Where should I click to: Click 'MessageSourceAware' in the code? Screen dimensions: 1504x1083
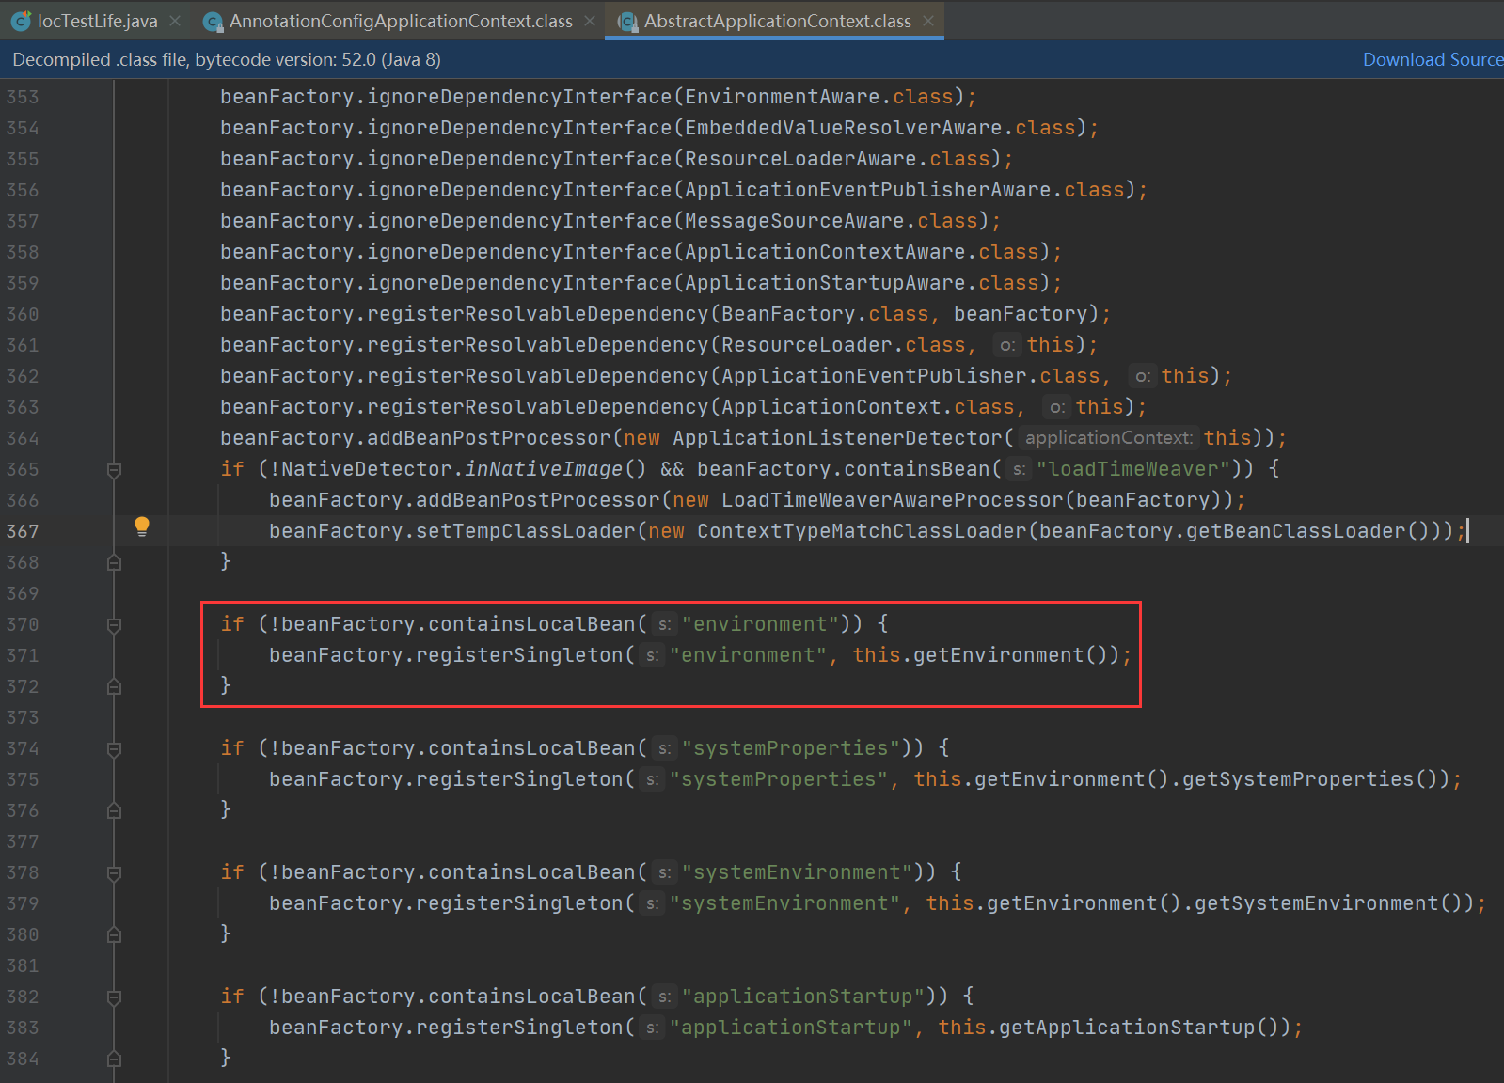click(795, 221)
